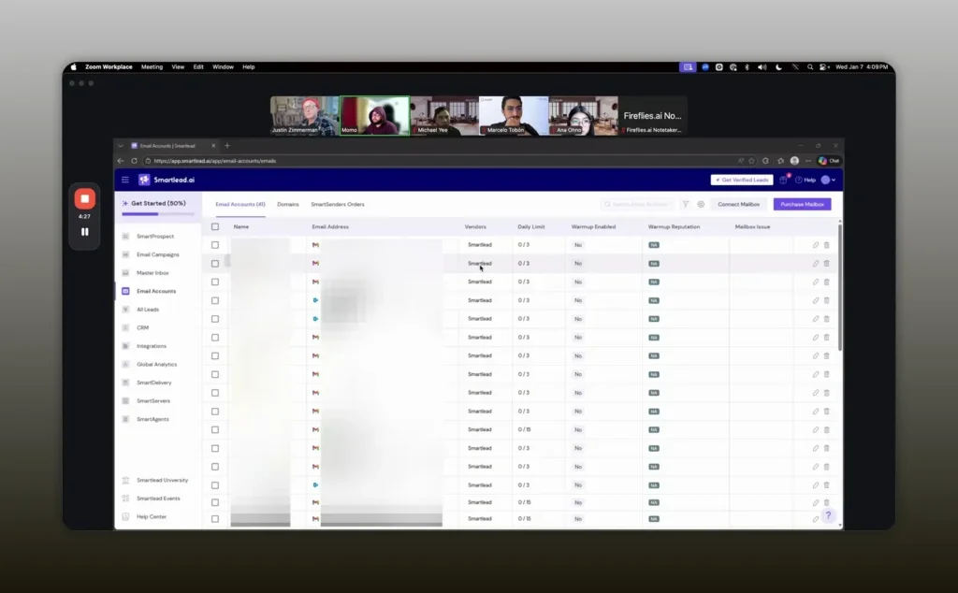The image size is (958, 593).
Task: Click the Connect Mailbox button
Action: point(739,204)
